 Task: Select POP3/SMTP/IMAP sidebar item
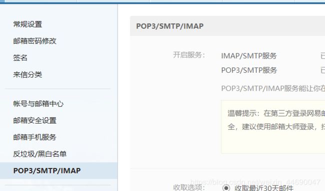[58, 171]
